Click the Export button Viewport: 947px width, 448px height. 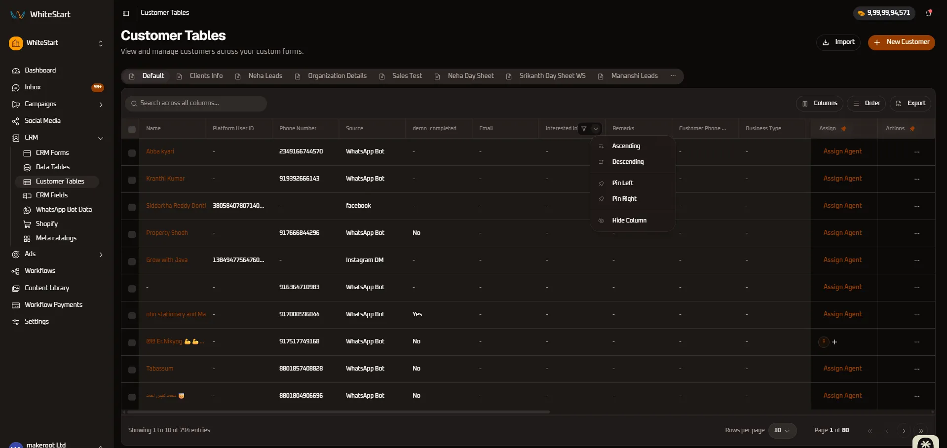pyautogui.click(x=910, y=104)
